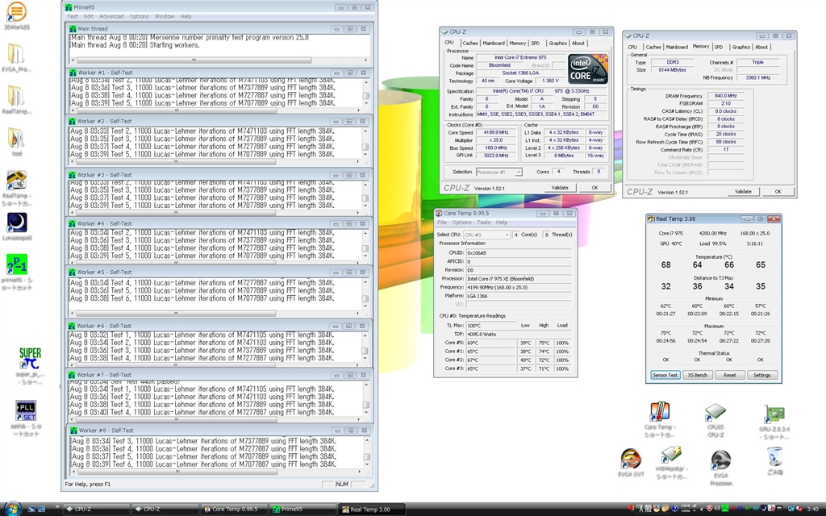This screenshot has height=516, width=826.
Task: Click the Worker #8 horizontal scrollbar
Action: click(x=216, y=472)
